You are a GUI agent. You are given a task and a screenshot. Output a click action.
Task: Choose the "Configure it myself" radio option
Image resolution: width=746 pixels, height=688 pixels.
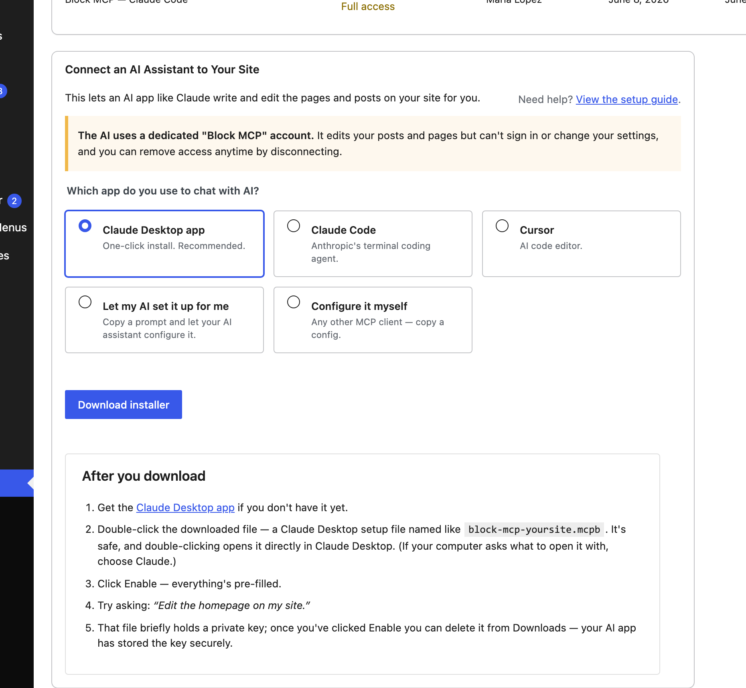pos(294,302)
